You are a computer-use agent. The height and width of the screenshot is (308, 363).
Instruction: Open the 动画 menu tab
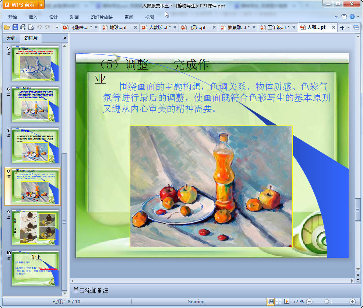click(x=74, y=17)
